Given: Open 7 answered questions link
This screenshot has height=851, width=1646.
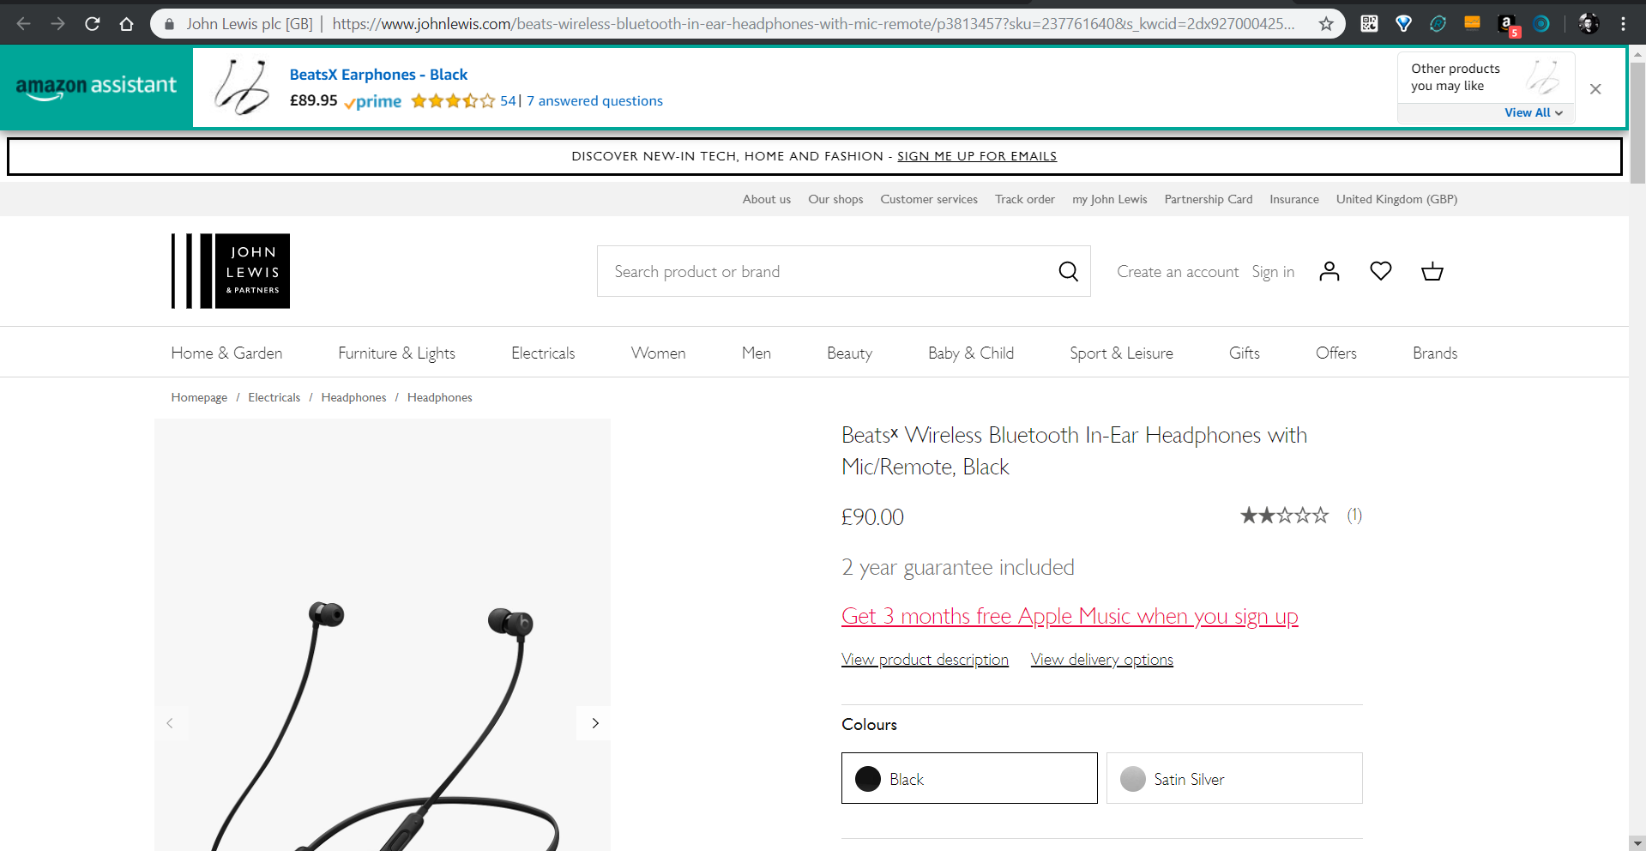Looking at the screenshot, I should [x=594, y=101].
